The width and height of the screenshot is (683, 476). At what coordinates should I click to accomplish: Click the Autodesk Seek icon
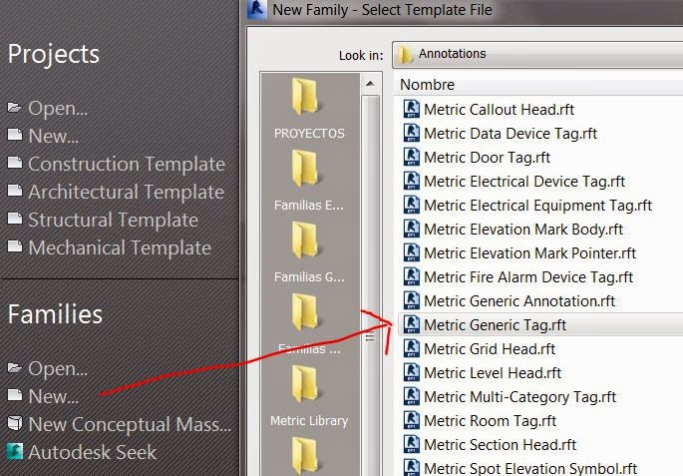(x=15, y=452)
